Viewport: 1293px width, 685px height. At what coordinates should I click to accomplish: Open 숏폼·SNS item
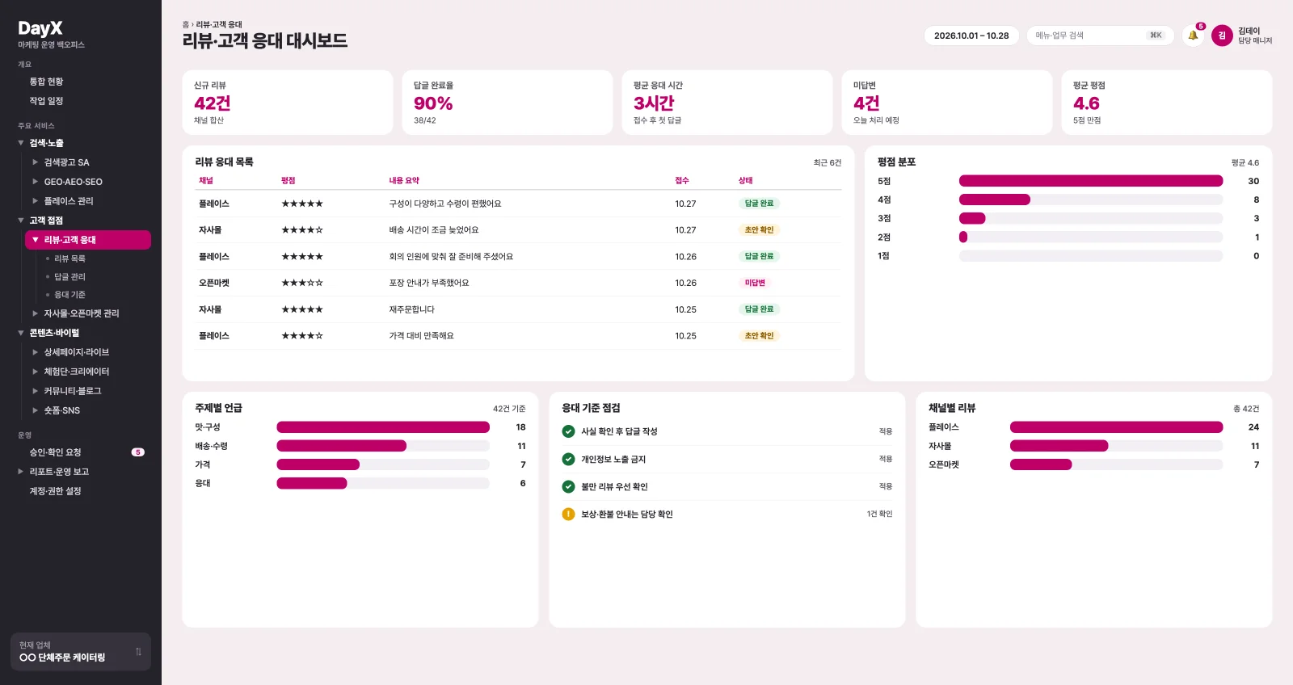tap(62, 410)
